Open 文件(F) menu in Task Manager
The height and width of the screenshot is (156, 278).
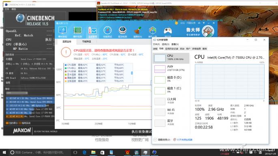156,44
